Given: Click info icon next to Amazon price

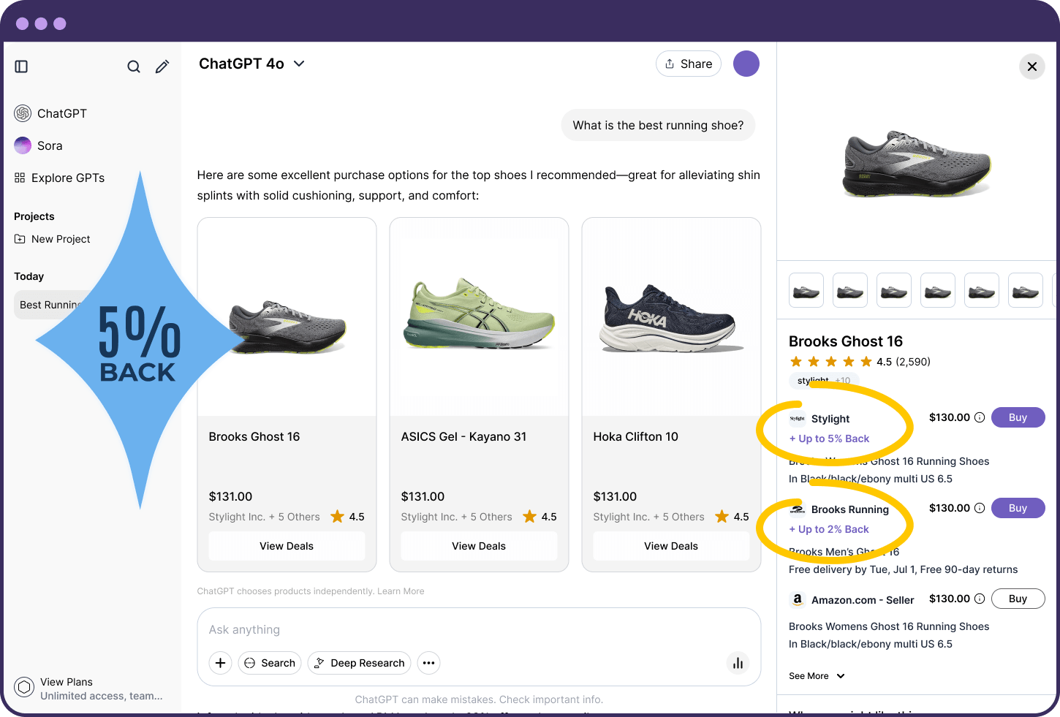Looking at the screenshot, I should coord(980,599).
